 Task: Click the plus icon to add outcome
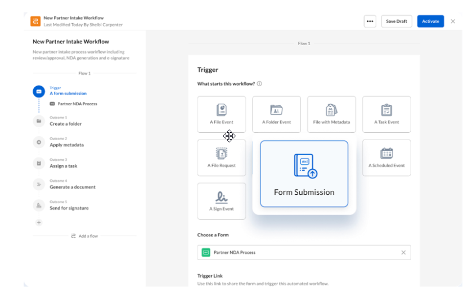click(39, 222)
